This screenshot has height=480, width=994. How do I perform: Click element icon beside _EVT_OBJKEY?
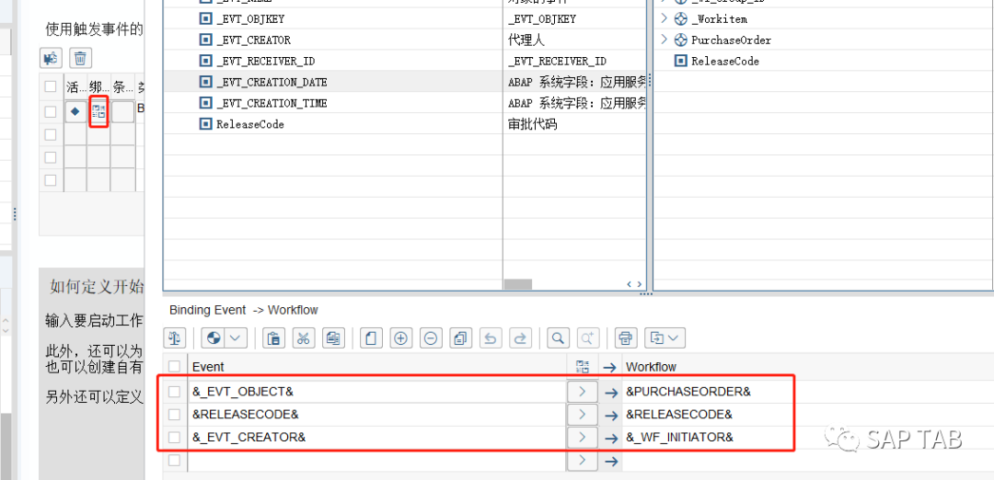pos(204,19)
